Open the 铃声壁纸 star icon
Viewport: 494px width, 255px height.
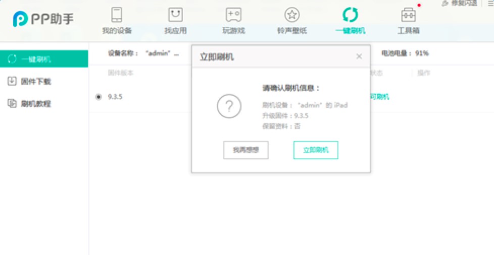tap(292, 15)
